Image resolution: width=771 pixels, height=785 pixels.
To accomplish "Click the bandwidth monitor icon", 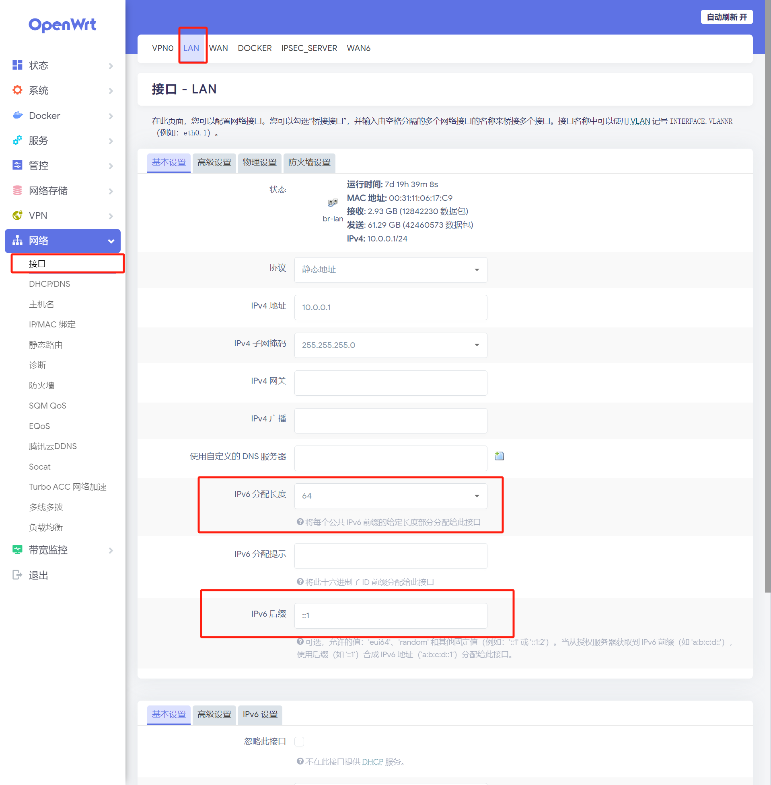I will point(17,550).
